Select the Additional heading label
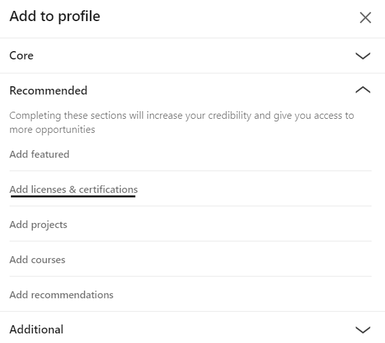 (x=36, y=330)
